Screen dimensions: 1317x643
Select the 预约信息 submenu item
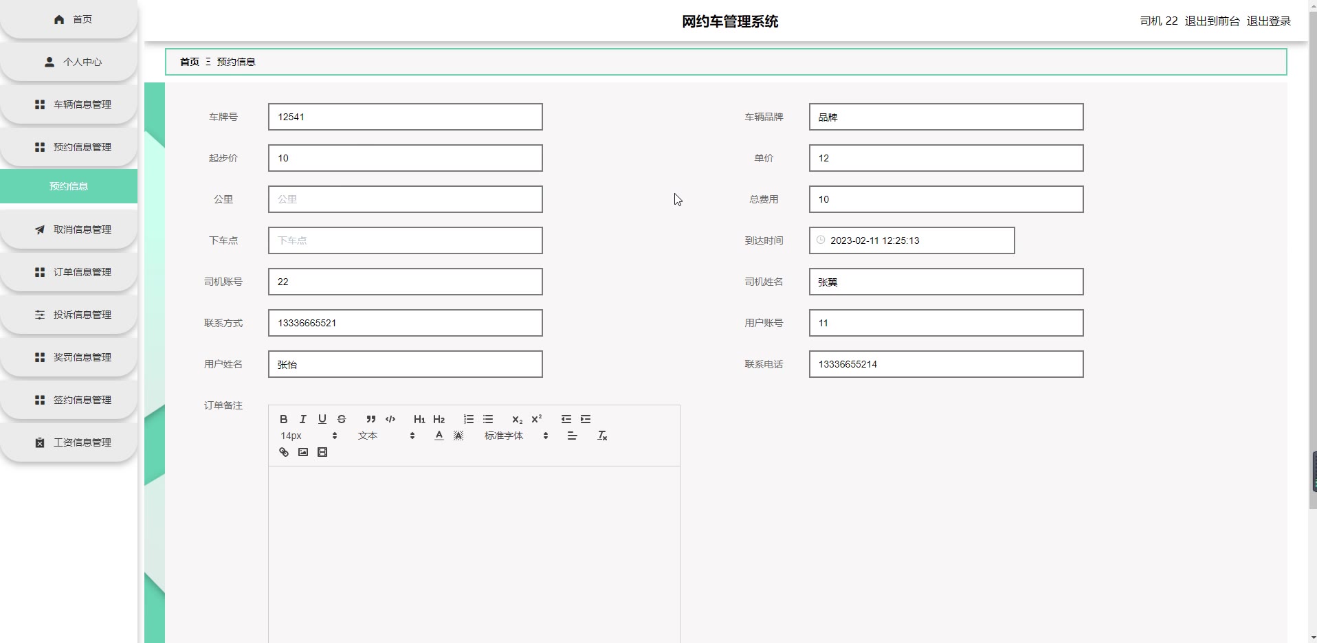pyautogui.click(x=69, y=186)
